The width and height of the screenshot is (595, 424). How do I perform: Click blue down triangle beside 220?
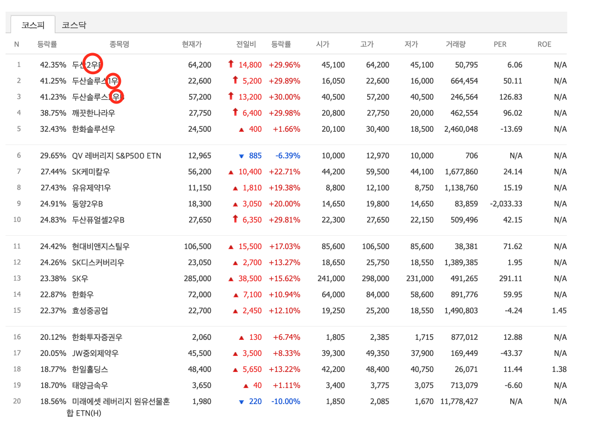241,402
